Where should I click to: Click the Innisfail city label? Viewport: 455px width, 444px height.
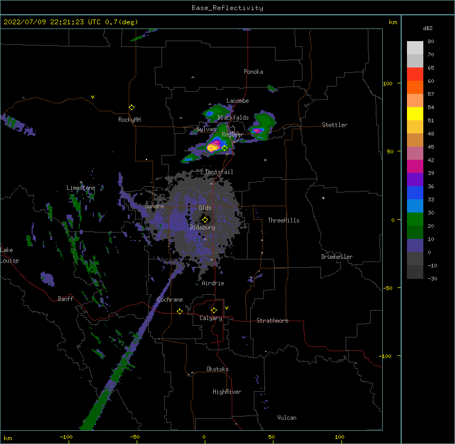click(219, 172)
